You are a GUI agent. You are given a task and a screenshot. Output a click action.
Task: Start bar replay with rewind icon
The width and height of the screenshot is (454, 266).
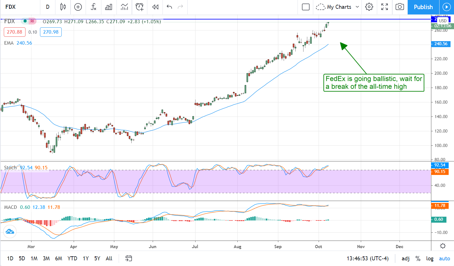click(155, 7)
